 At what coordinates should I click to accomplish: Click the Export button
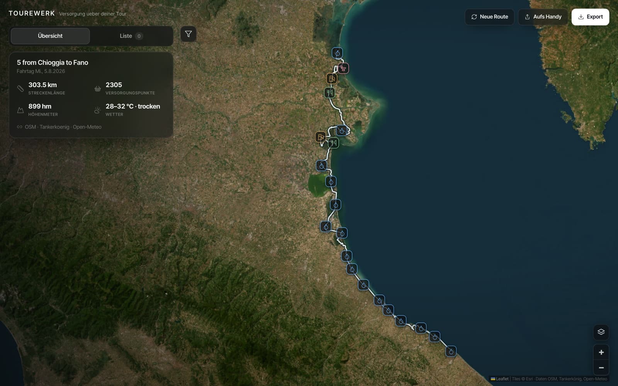pyautogui.click(x=590, y=17)
